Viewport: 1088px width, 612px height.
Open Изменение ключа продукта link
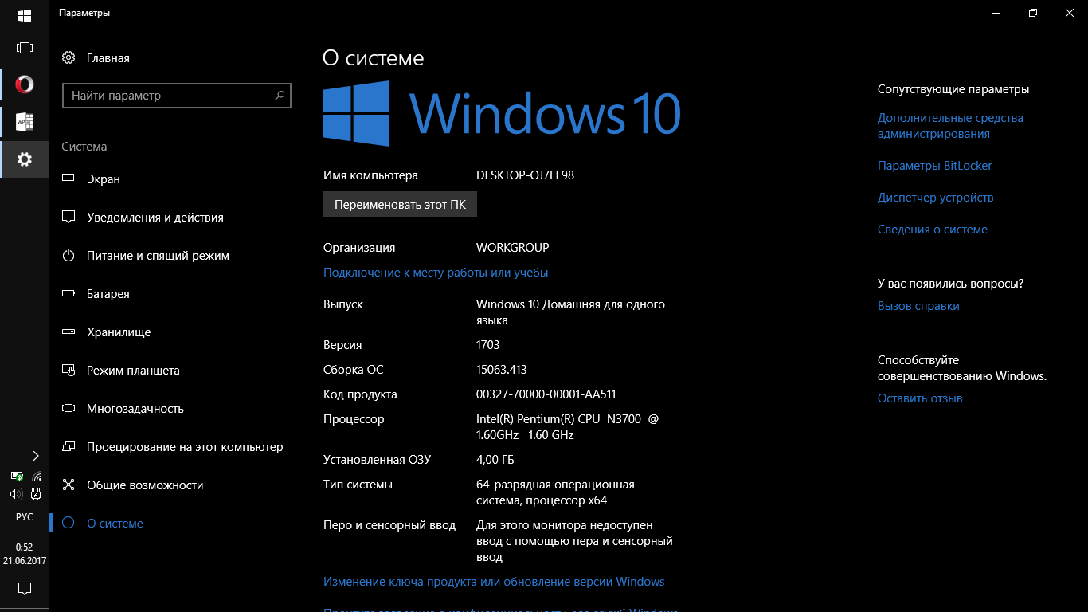click(x=494, y=582)
